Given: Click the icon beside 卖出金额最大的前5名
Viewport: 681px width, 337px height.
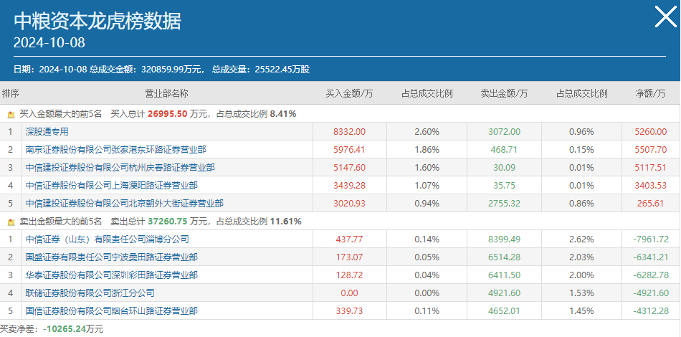Looking at the screenshot, I should [x=11, y=222].
